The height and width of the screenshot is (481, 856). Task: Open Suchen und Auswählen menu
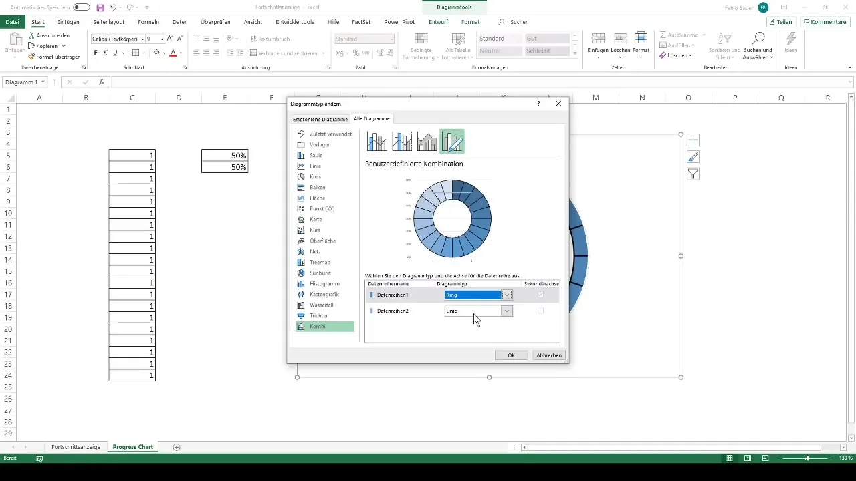tap(758, 47)
